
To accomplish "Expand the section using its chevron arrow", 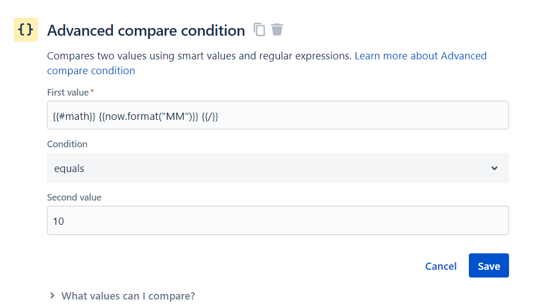I will click(x=52, y=296).
